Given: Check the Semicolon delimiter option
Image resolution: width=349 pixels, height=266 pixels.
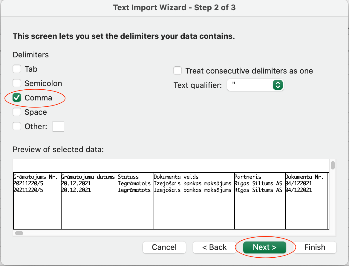Looking at the screenshot, I should click(17, 83).
